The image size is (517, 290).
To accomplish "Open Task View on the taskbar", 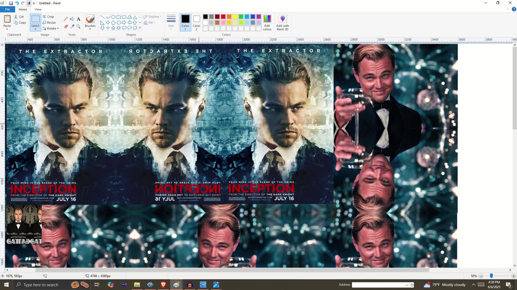I will (x=97, y=285).
